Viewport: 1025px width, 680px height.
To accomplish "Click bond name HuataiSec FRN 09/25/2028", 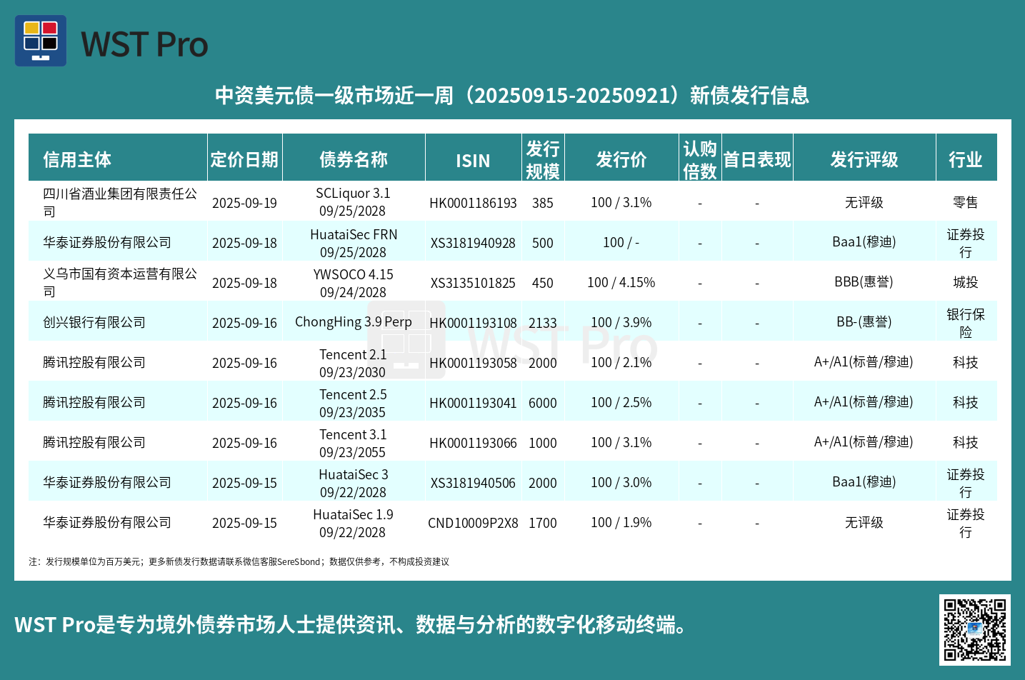I will [354, 244].
